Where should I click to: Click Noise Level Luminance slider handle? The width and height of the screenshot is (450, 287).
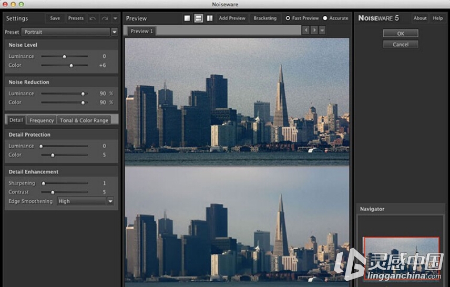[x=65, y=57]
